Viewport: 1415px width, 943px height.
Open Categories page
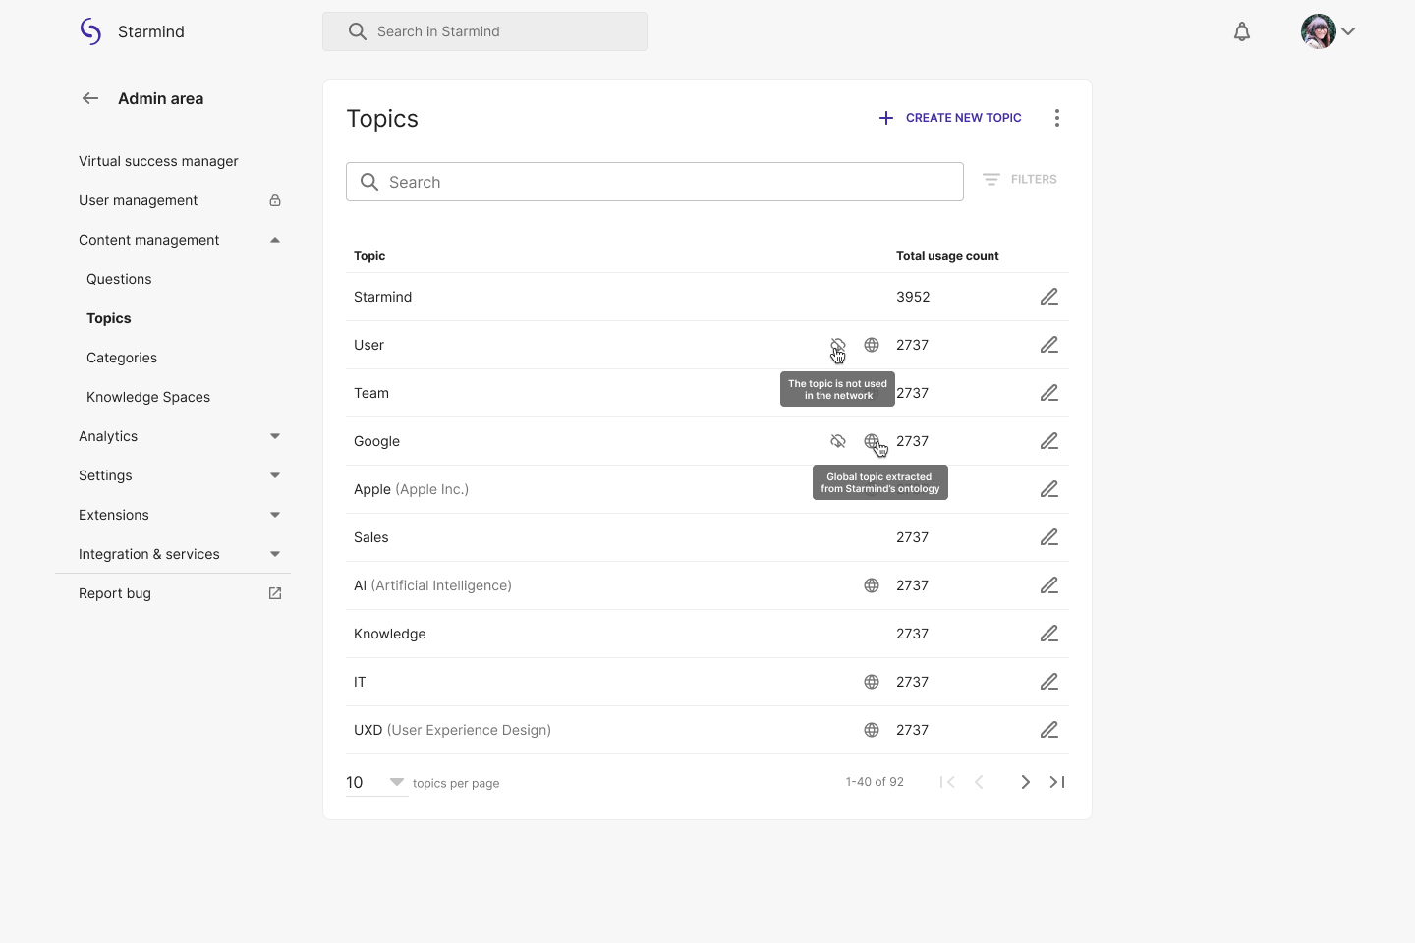[x=122, y=358]
